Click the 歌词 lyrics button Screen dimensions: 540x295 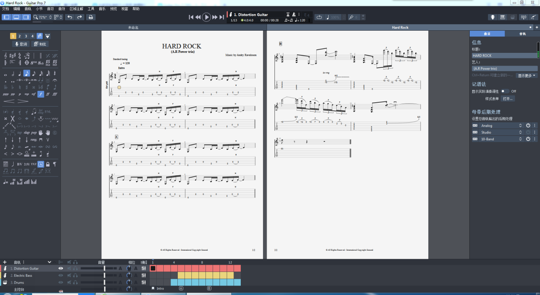pyautogui.click(x=21, y=44)
